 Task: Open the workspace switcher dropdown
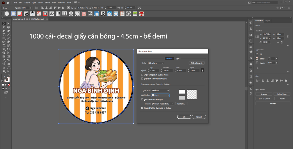[77, 3]
